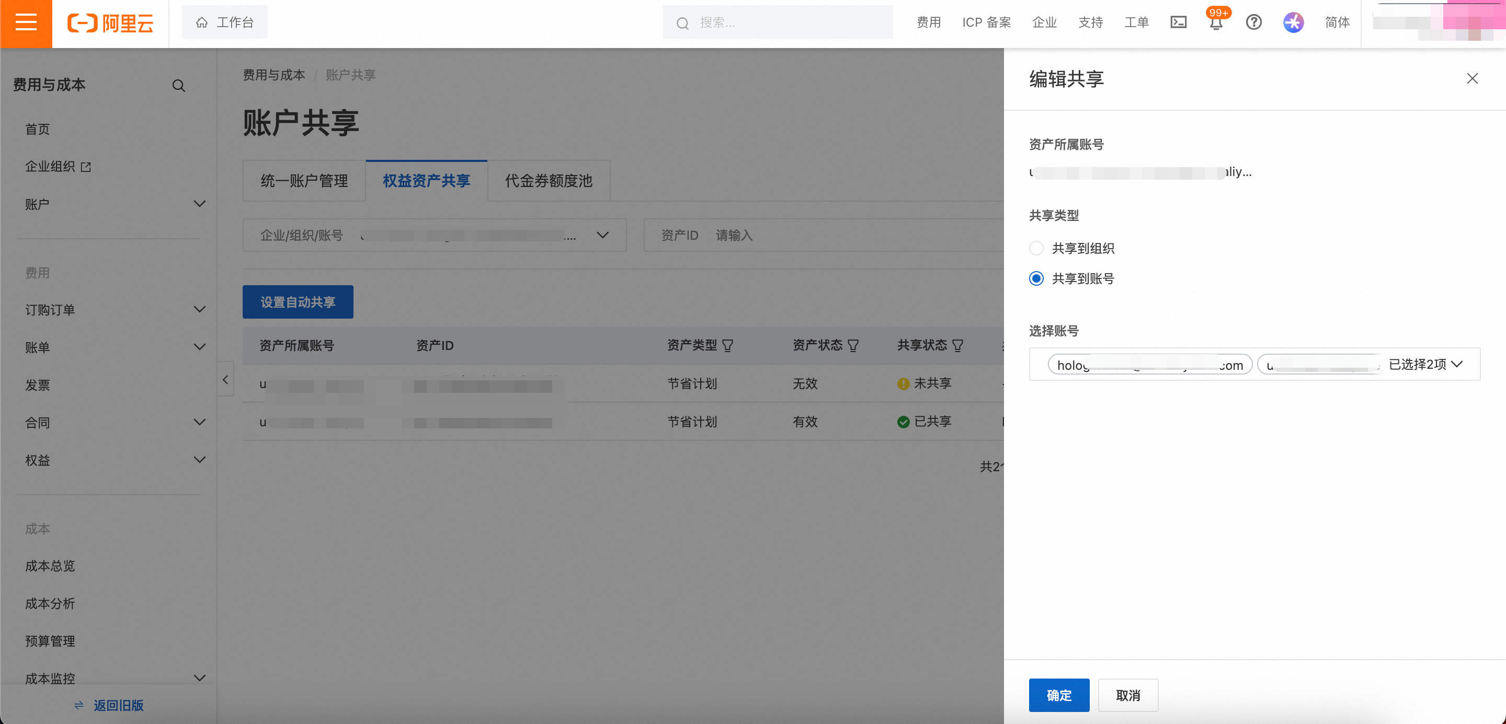Open the AI assistant avatar icon

click(x=1293, y=23)
